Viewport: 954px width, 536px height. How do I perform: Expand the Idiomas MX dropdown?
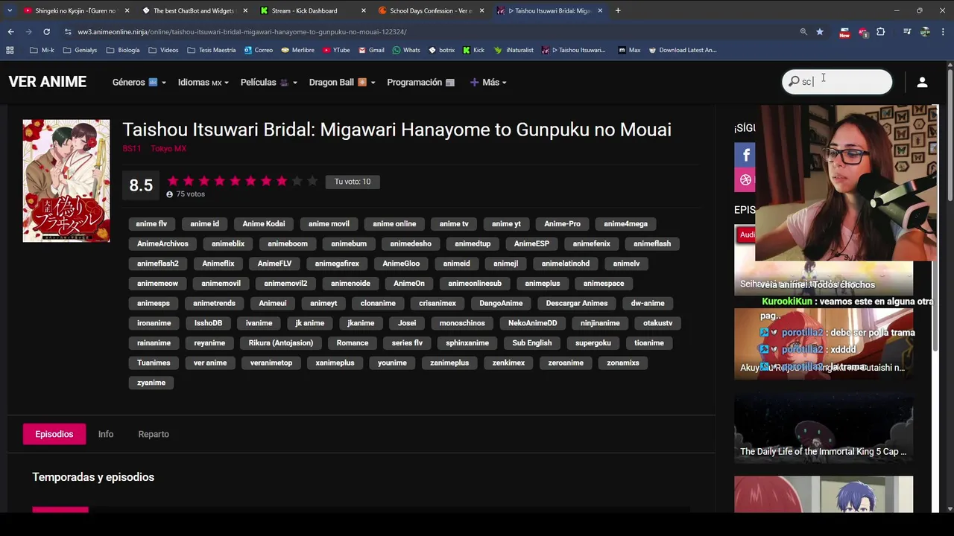pyautogui.click(x=203, y=82)
